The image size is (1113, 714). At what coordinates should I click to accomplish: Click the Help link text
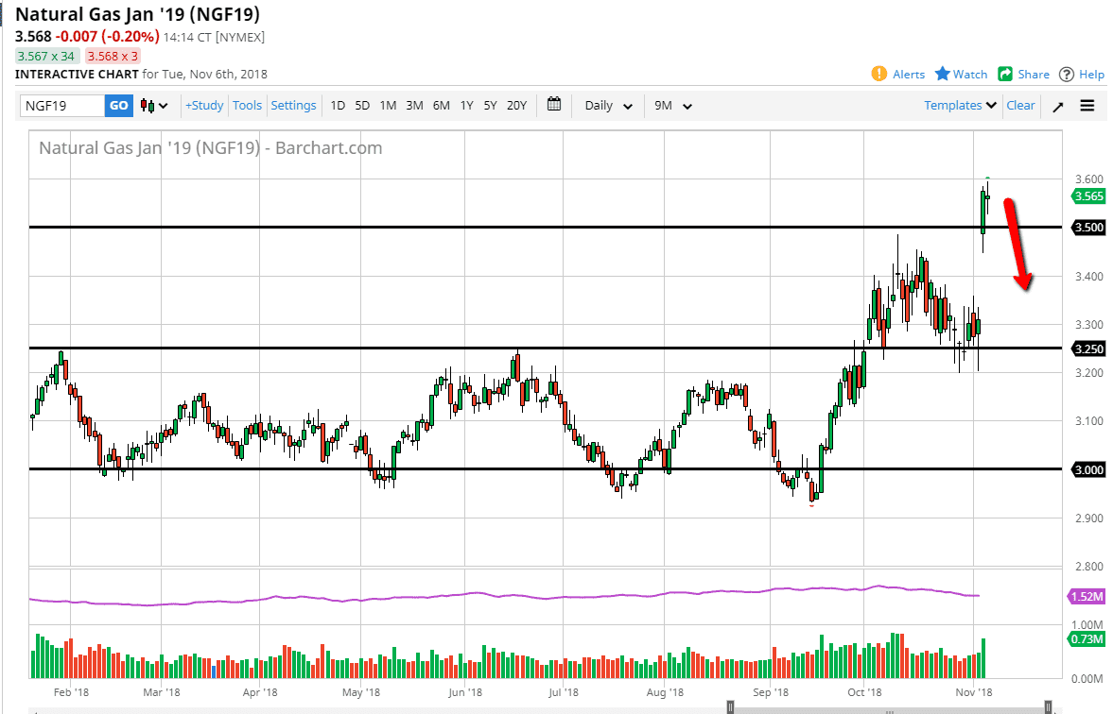(x=1091, y=75)
